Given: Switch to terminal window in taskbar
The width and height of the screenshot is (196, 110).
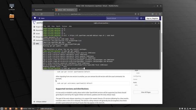Looking at the screenshot, I should pyautogui.click(x=46, y=109).
